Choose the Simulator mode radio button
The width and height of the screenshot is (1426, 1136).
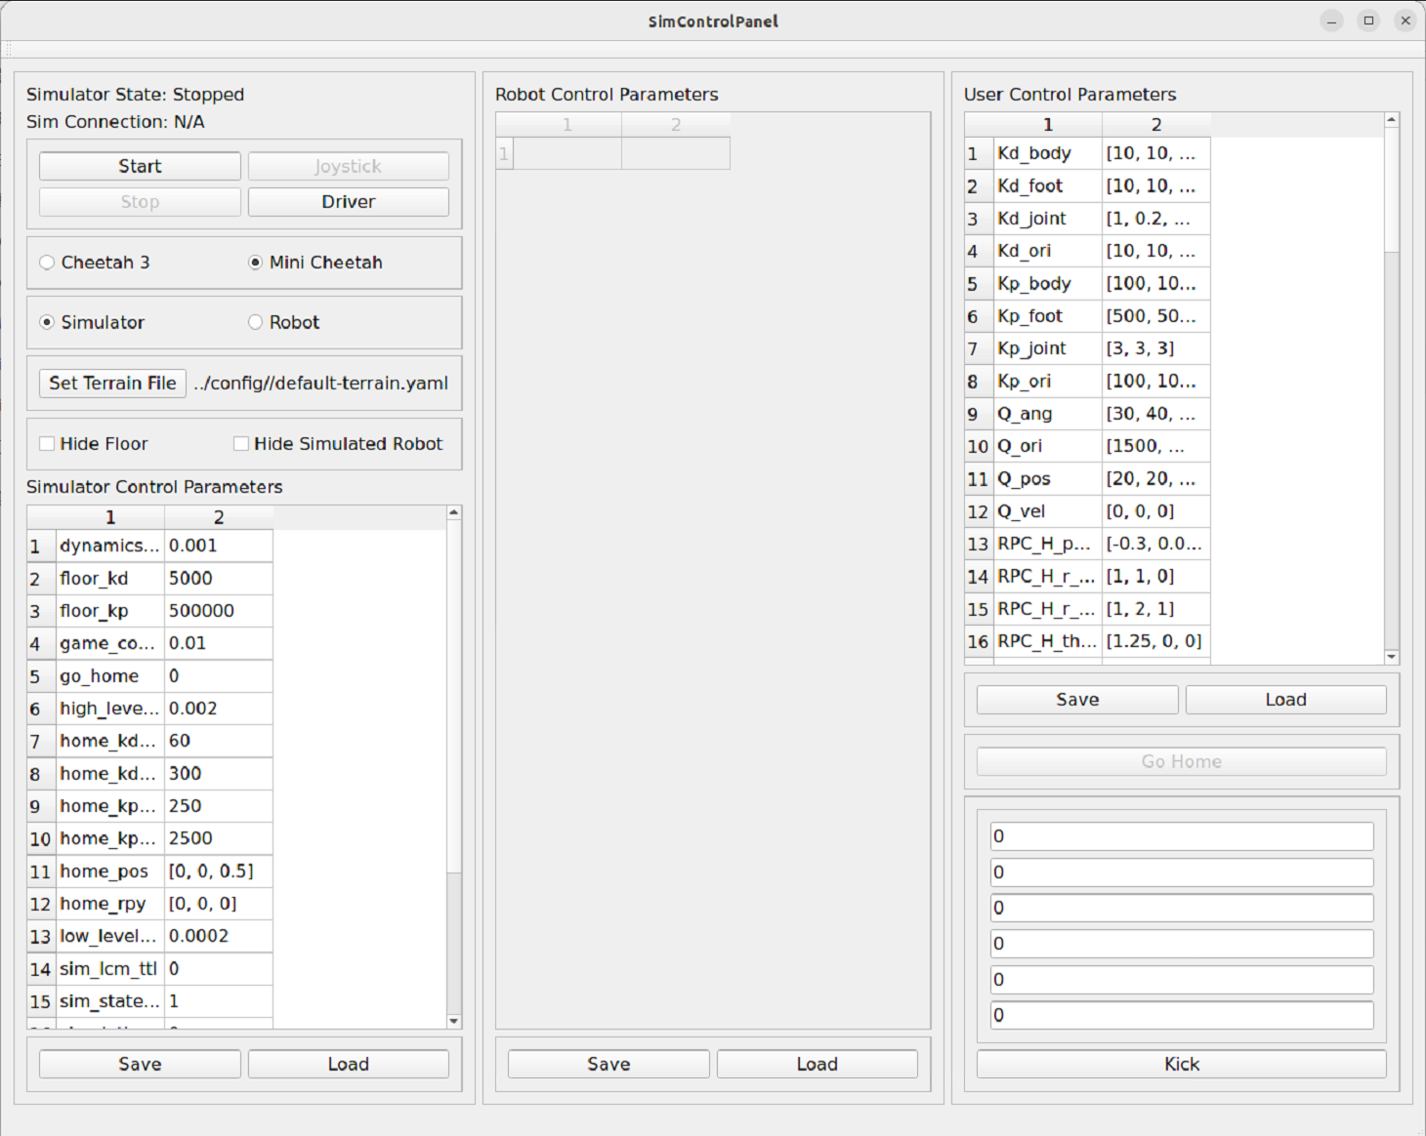47,323
